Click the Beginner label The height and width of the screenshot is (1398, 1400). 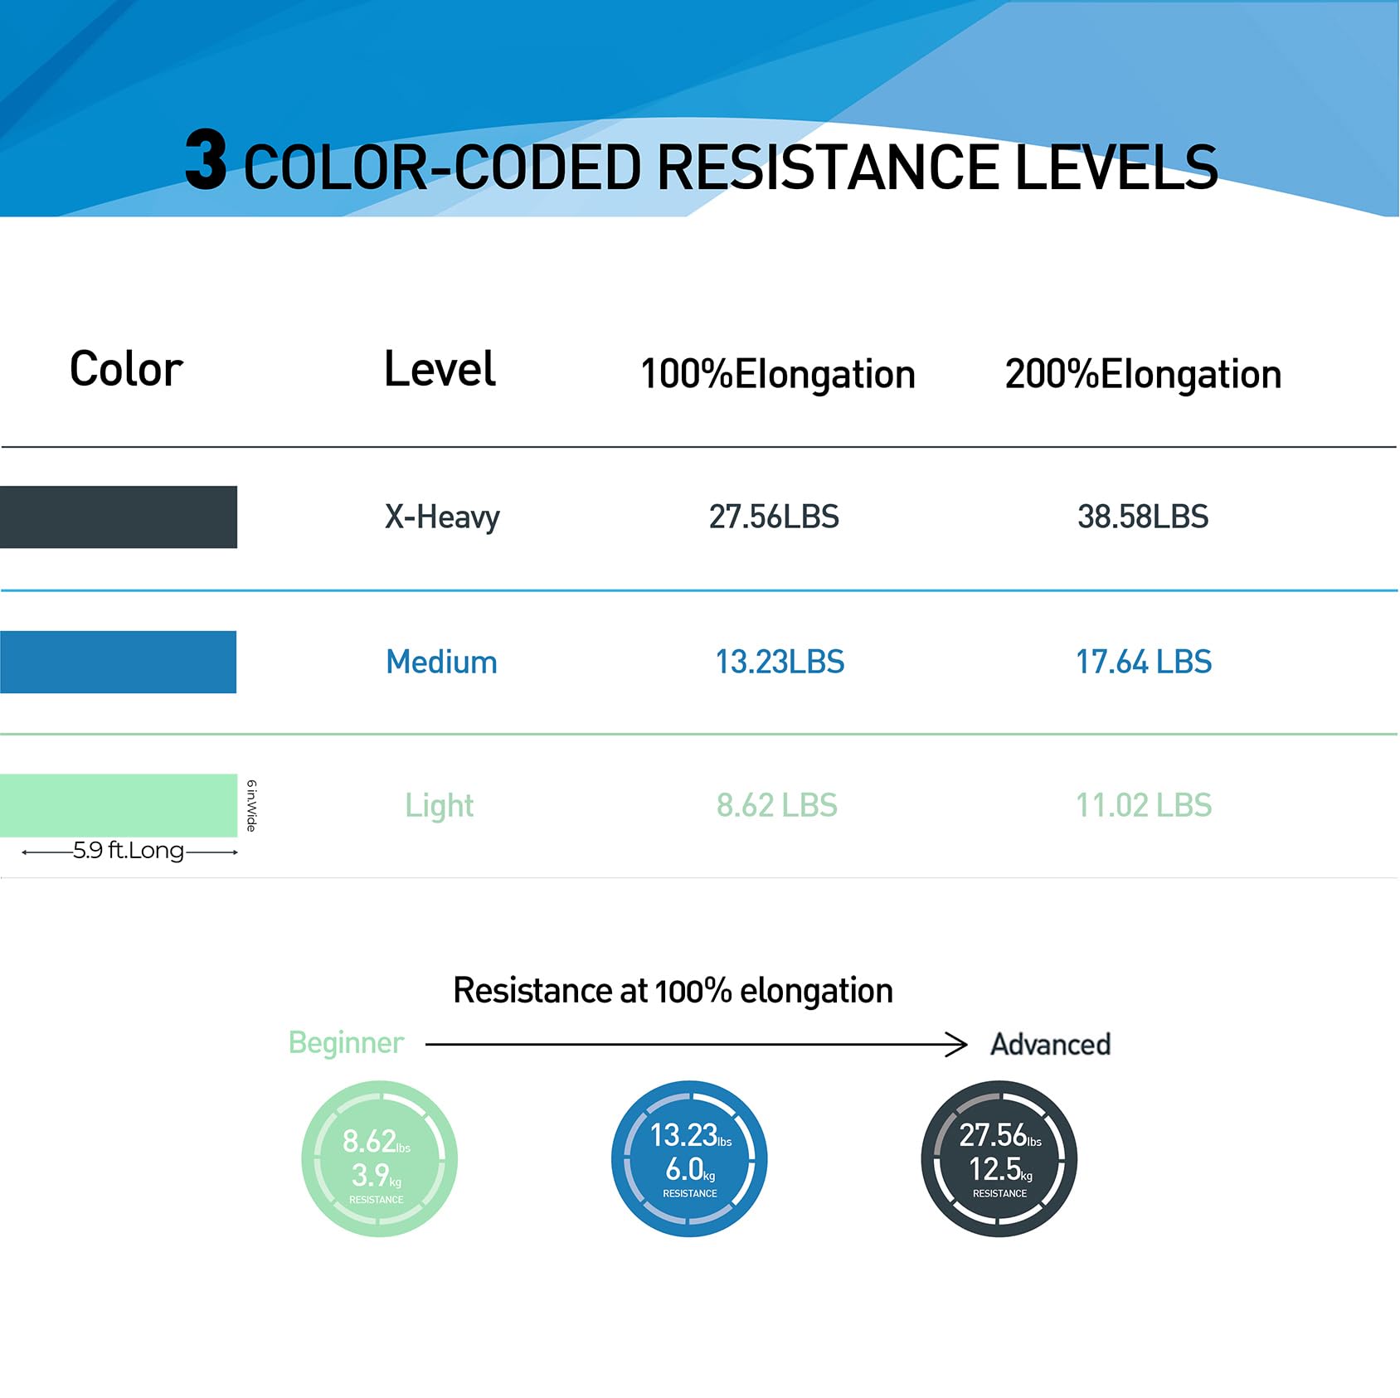[x=346, y=1042]
